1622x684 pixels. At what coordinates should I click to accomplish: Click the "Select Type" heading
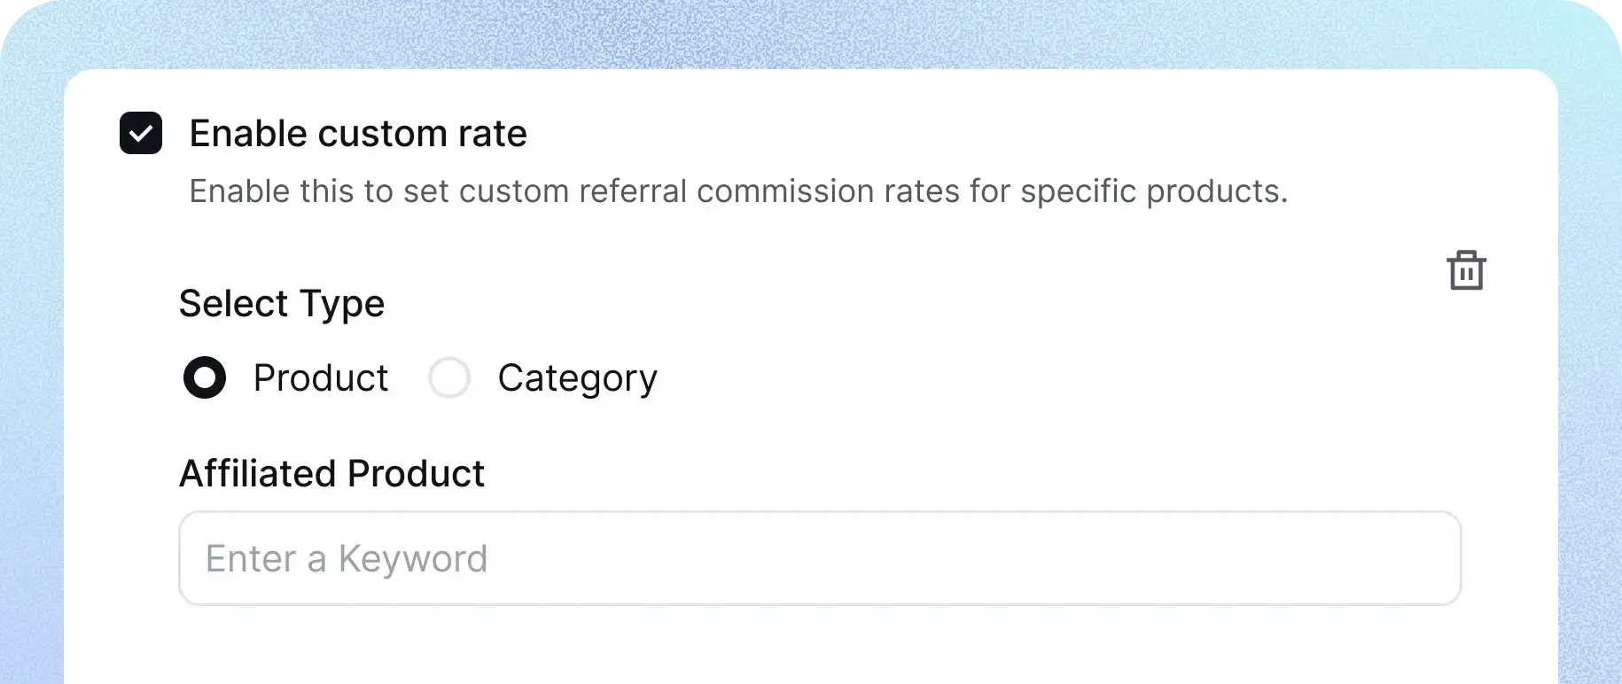pos(282,303)
